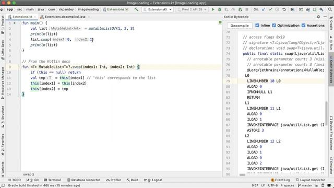Update project via Git blue arrow
334x188 pixels.
pos(264,9)
